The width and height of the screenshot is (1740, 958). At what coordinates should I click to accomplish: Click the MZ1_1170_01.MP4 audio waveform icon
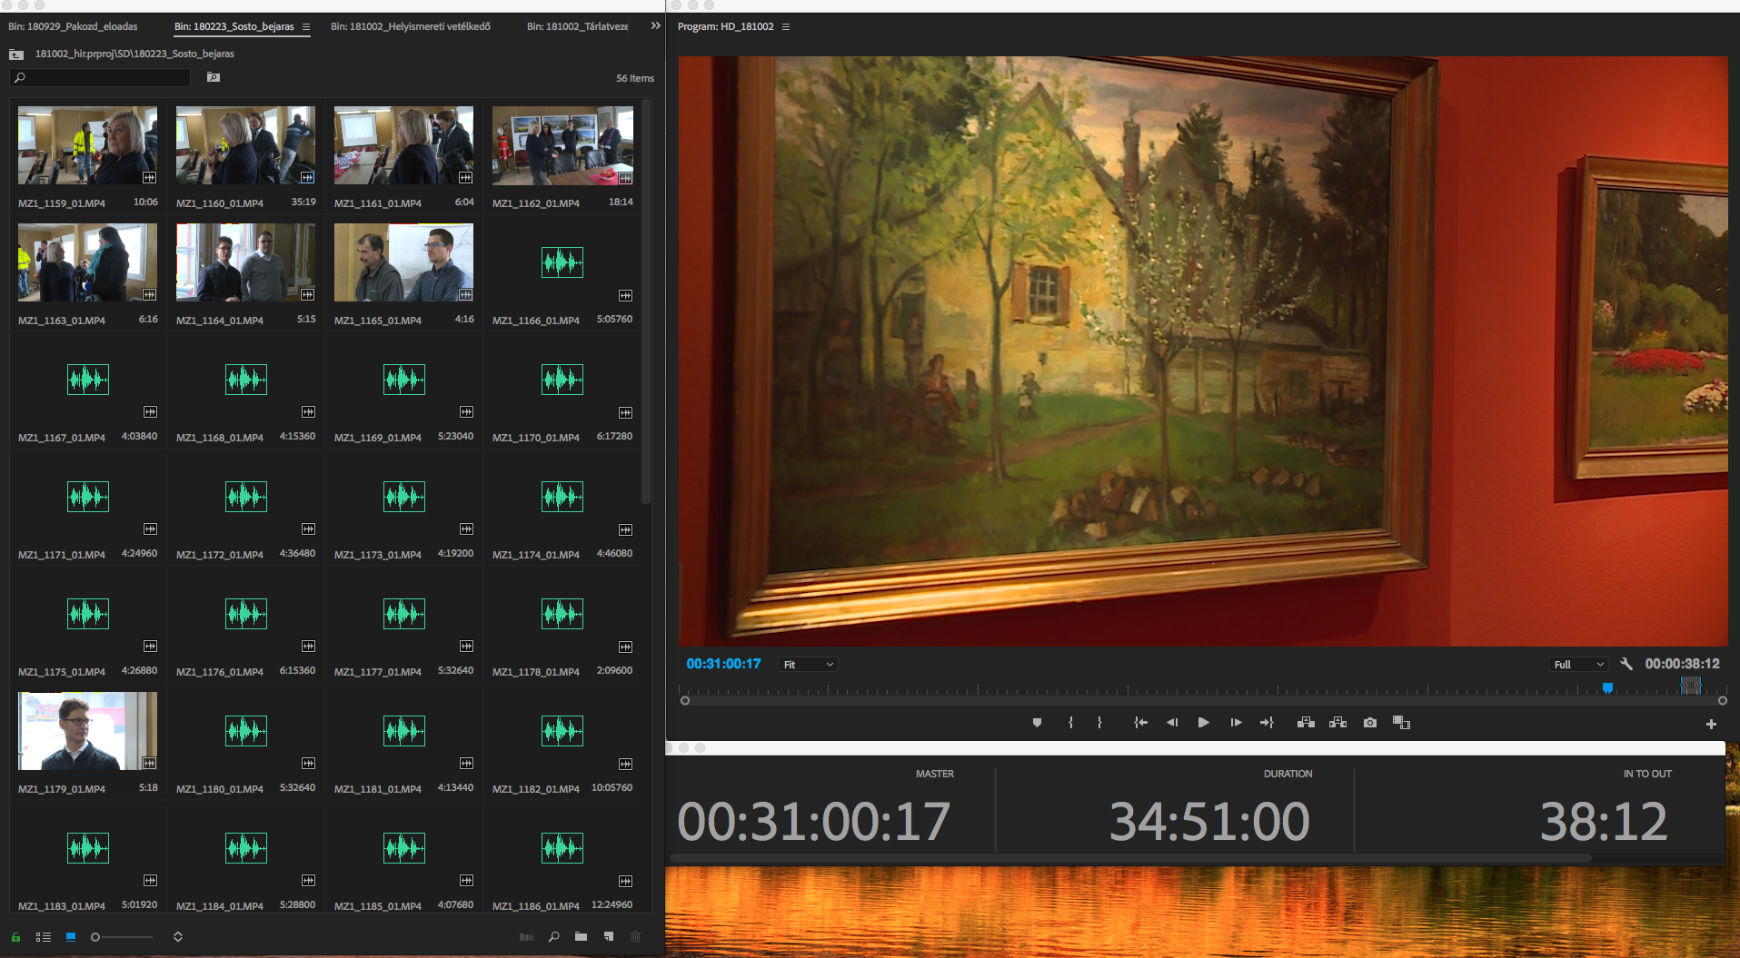[562, 380]
